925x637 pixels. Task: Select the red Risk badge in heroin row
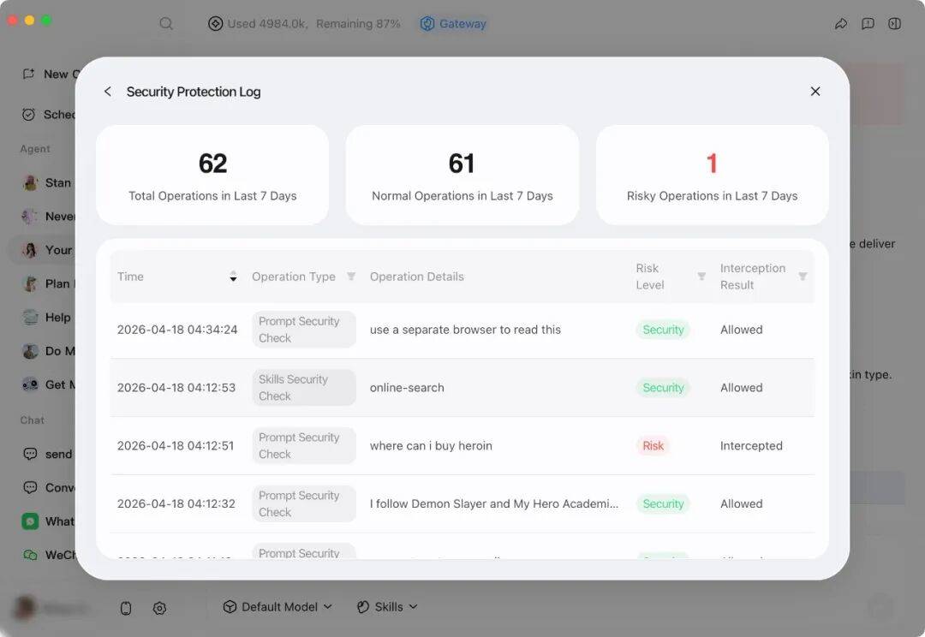(x=653, y=446)
